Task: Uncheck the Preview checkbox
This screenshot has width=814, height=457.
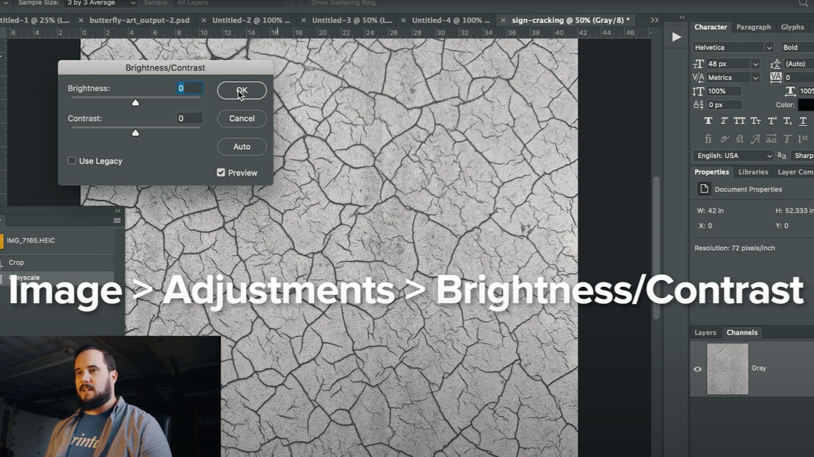Action: [221, 173]
